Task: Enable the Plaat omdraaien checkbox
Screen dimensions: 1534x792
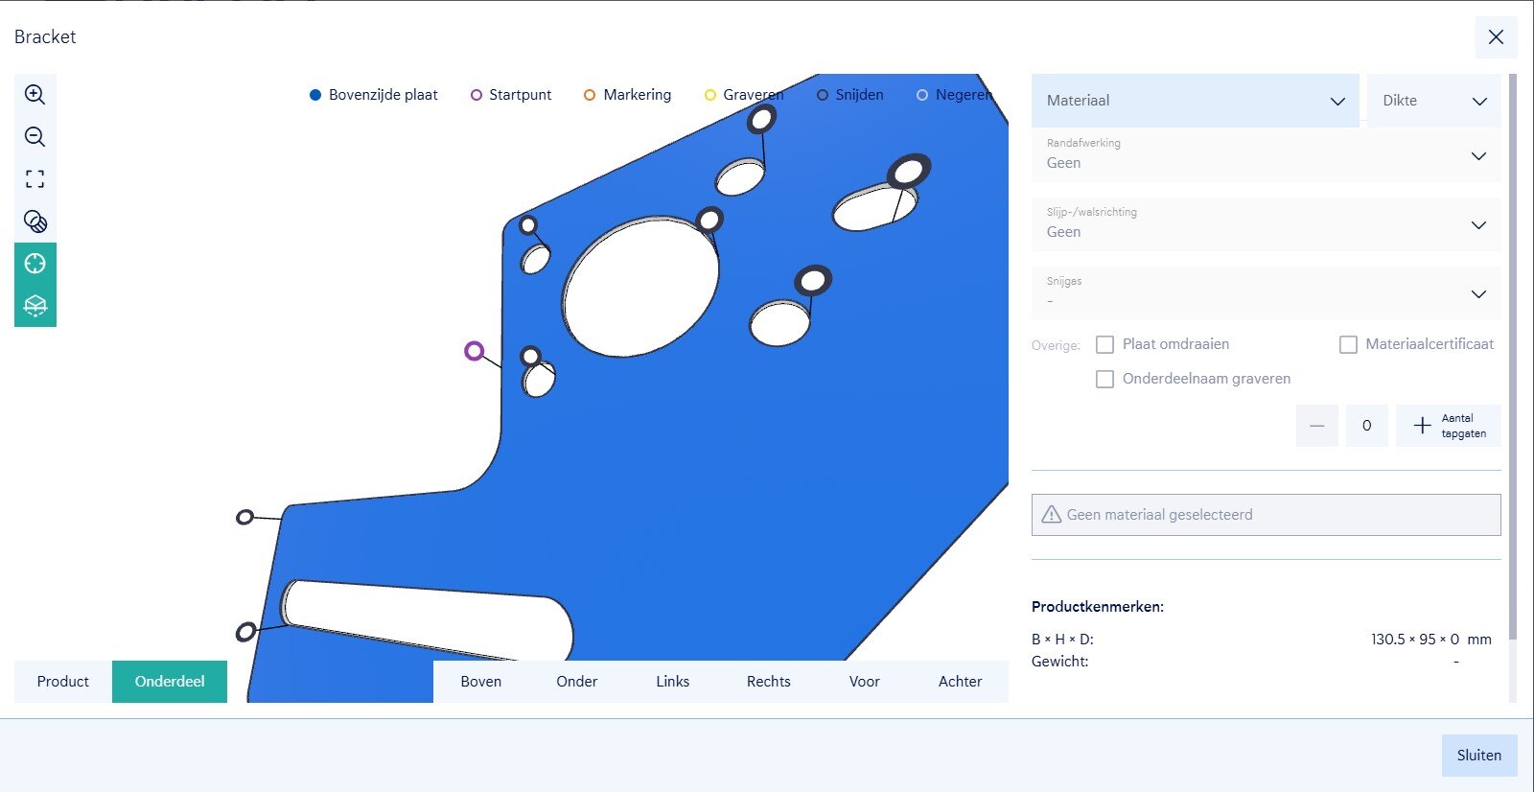Action: pos(1104,344)
